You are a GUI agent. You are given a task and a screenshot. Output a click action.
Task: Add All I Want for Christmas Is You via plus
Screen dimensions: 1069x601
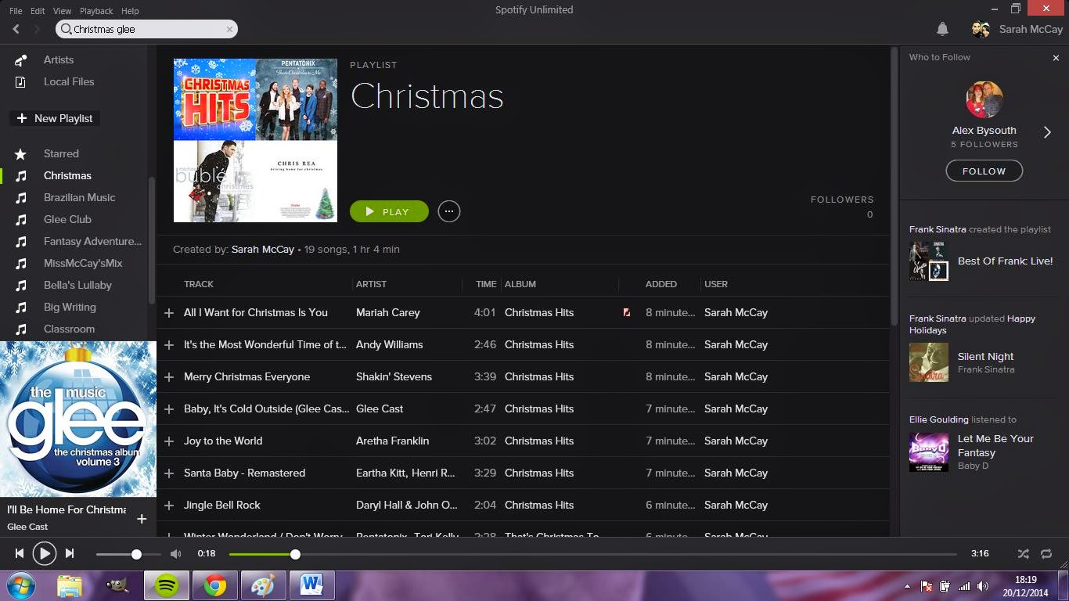click(168, 313)
